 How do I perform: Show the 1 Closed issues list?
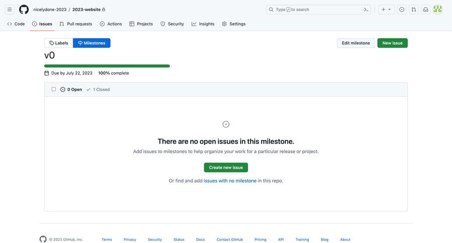coord(98,89)
